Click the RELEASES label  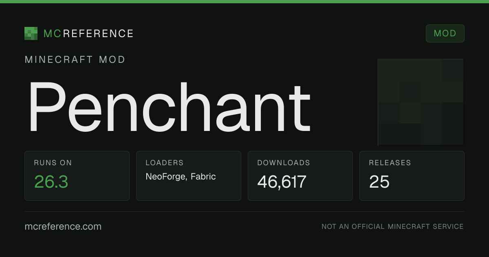coord(390,163)
